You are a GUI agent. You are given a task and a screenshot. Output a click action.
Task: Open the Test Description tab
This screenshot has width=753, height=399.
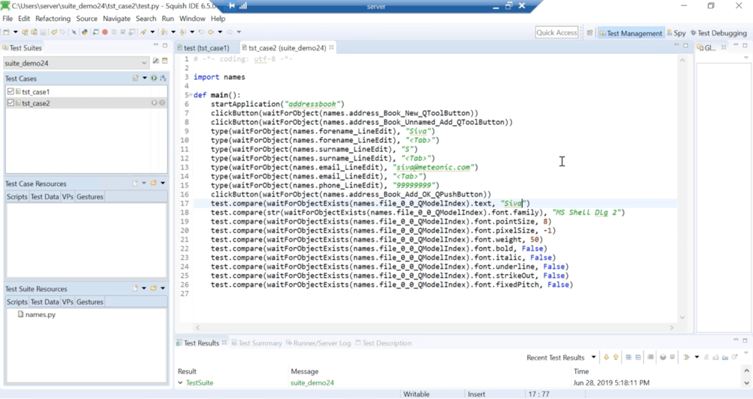[x=383, y=343]
